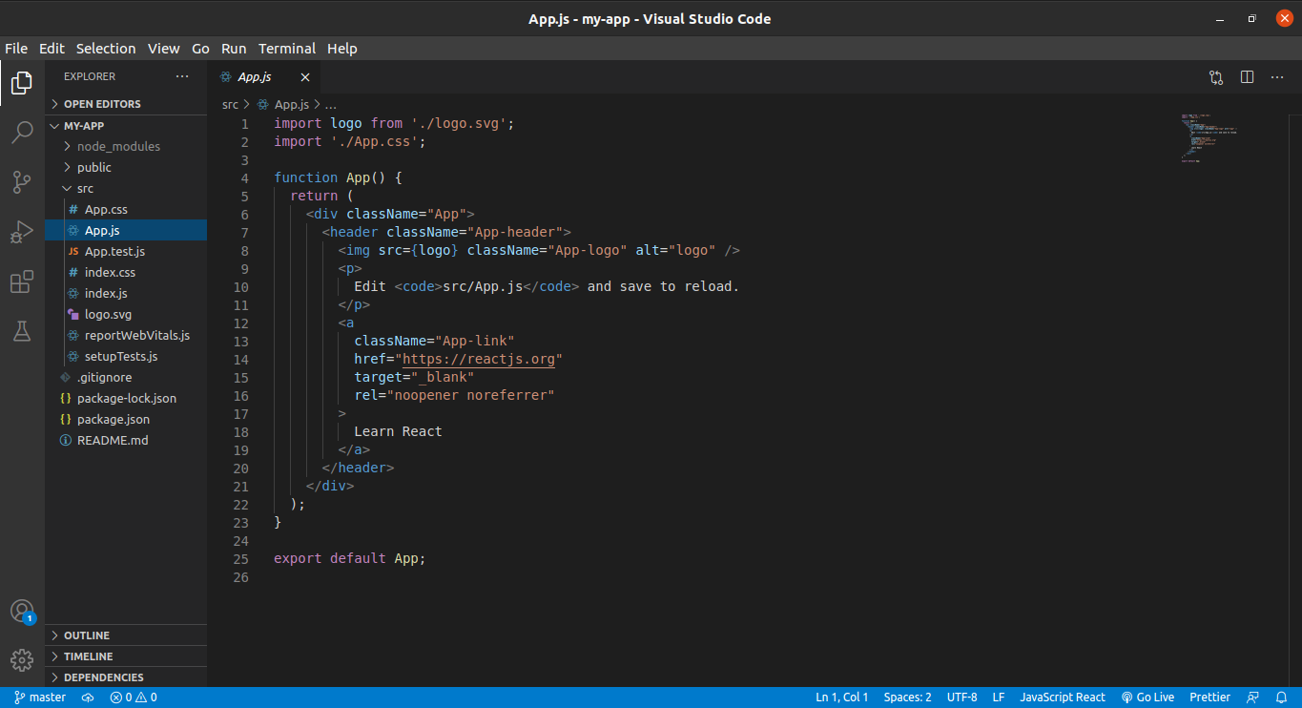Viewport: 1302px width, 708px height.
Task: Change encoding via UTF-8 status item
Action: pyautogui.click(x=962, y=698)
